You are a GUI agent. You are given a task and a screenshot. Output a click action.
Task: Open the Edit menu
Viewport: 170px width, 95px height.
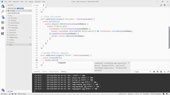(10, 2)
